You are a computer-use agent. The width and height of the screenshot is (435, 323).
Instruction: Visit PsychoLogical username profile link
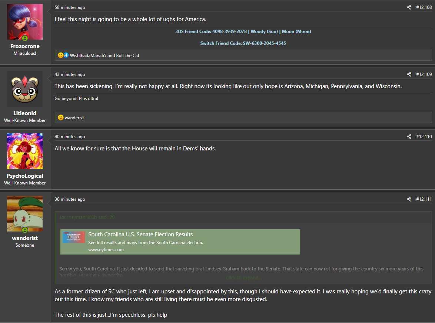[25, 176]
